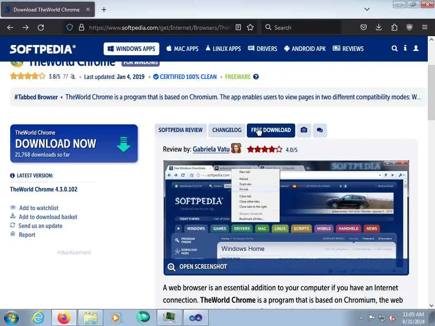Screen dimensions: 435x326
Task: Open the Mac Apps section
Action: pos(182,49)
